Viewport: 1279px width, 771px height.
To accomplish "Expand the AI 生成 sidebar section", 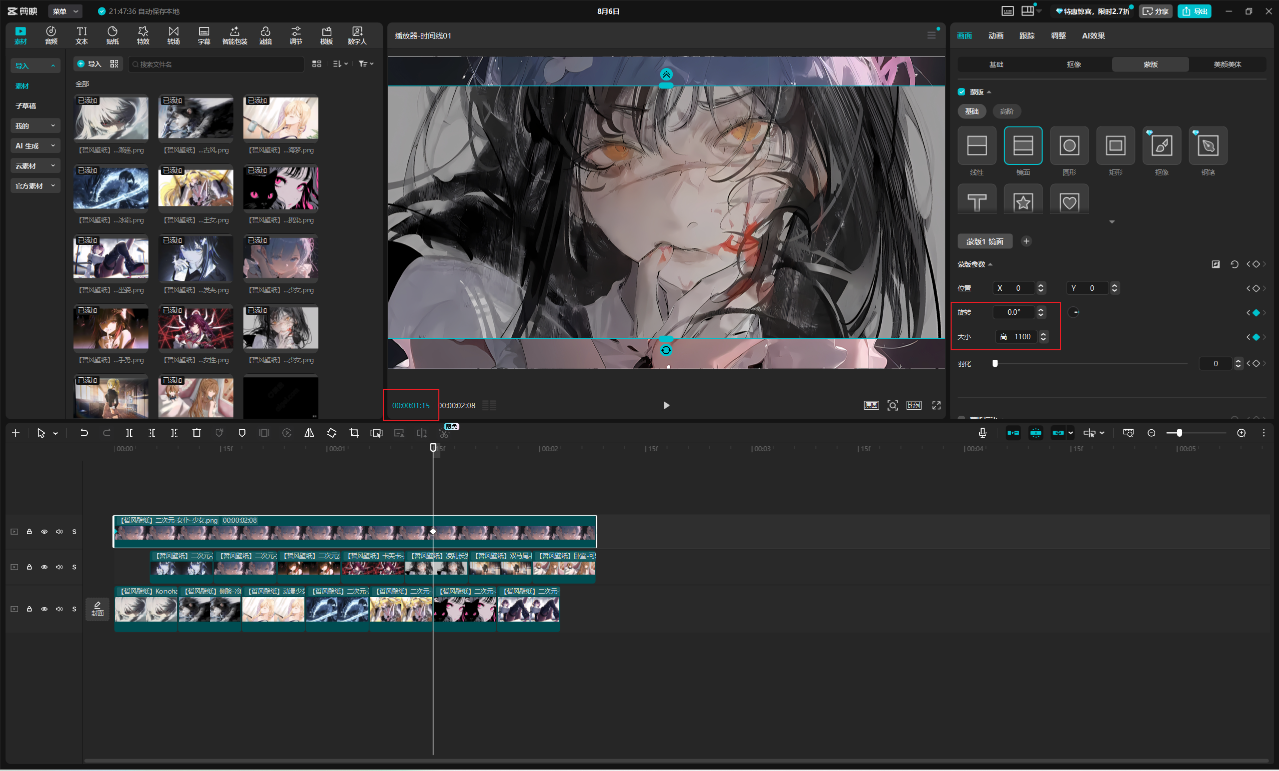I will (35, 146).
